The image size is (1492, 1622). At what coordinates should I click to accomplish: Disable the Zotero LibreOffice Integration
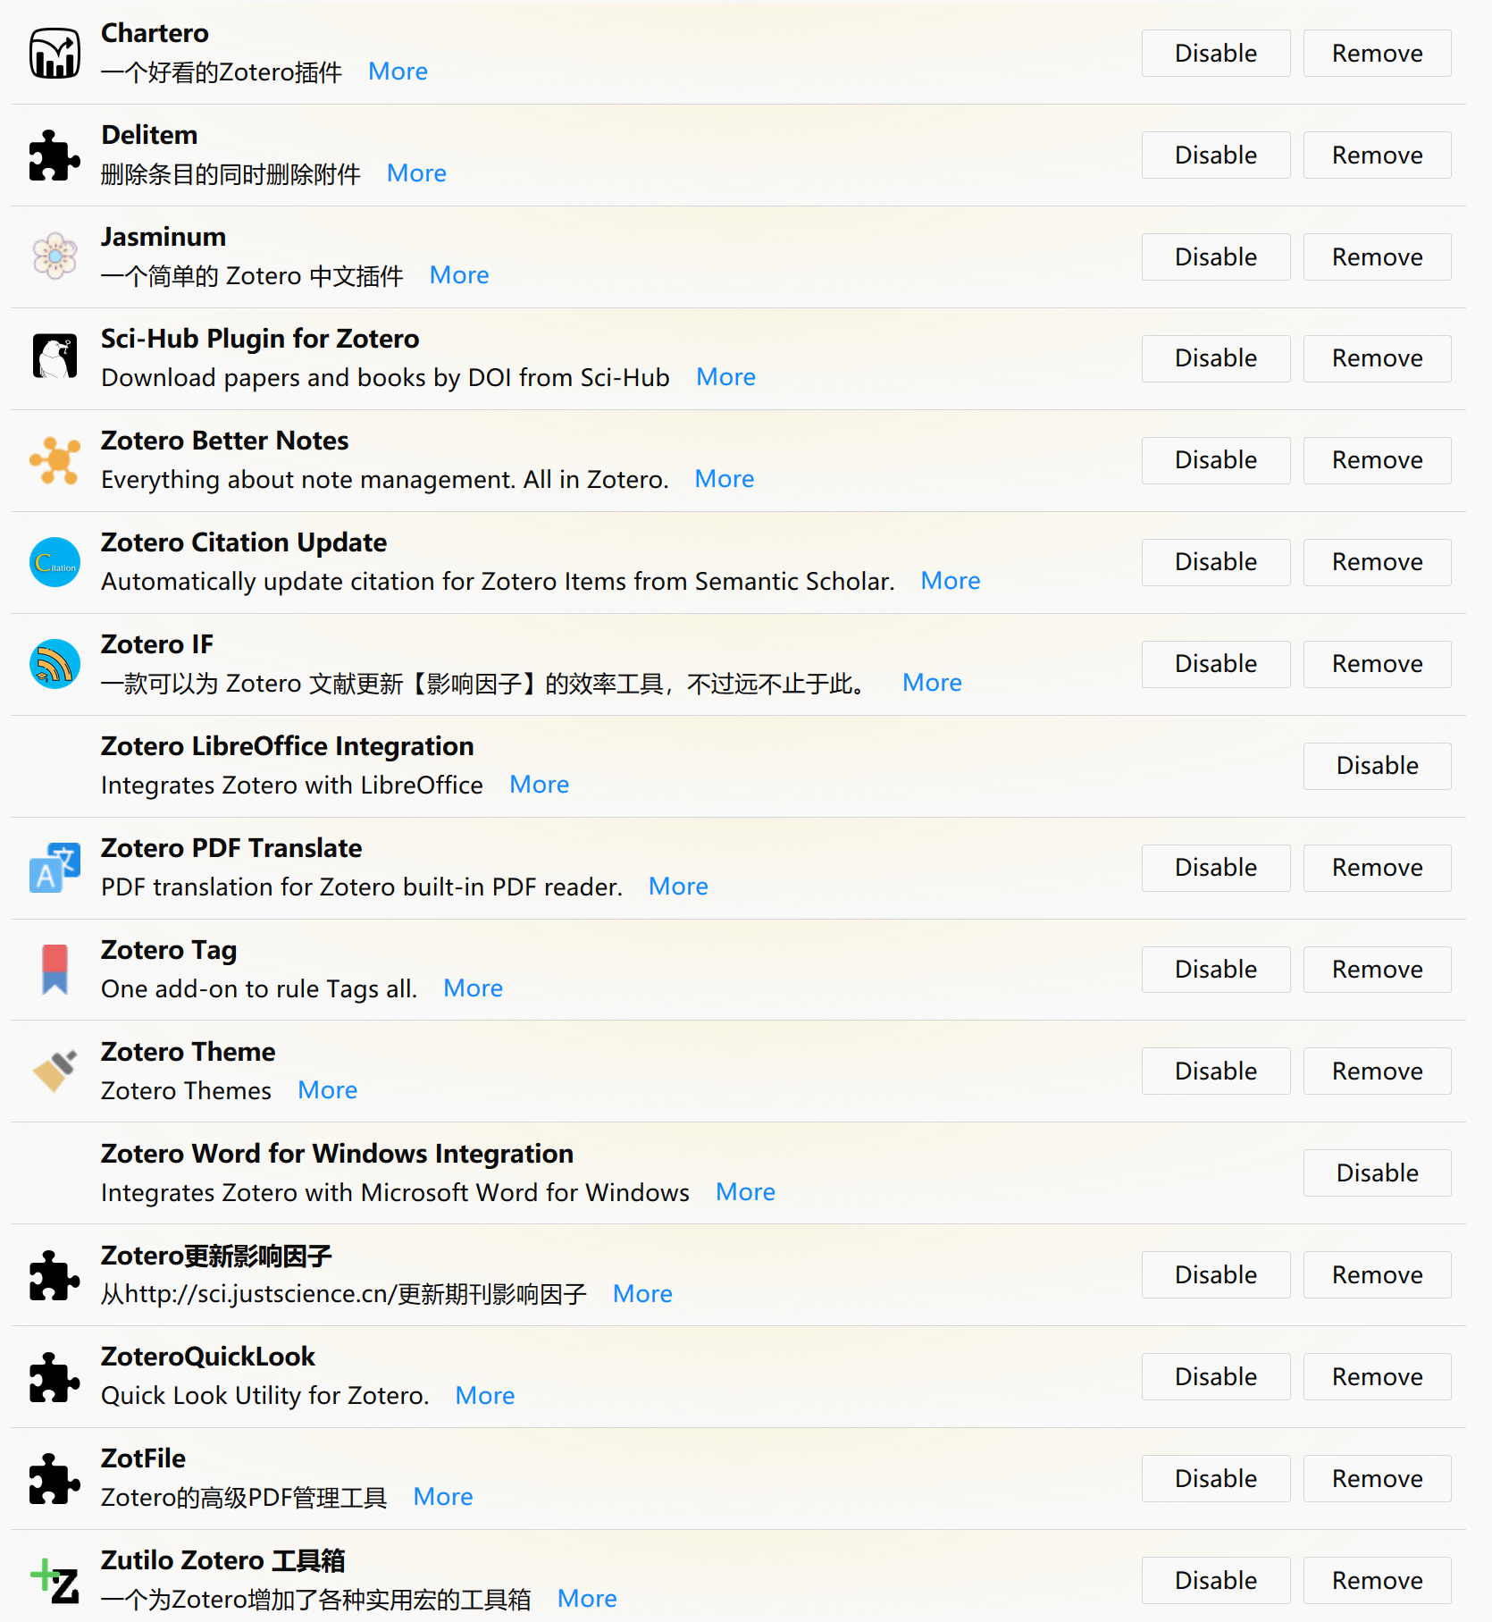point(1377,766)
